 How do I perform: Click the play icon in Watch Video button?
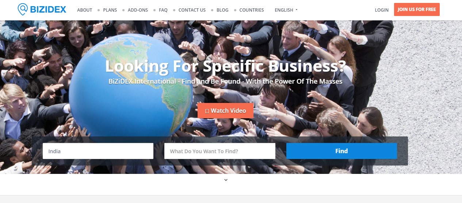(207, 111)
